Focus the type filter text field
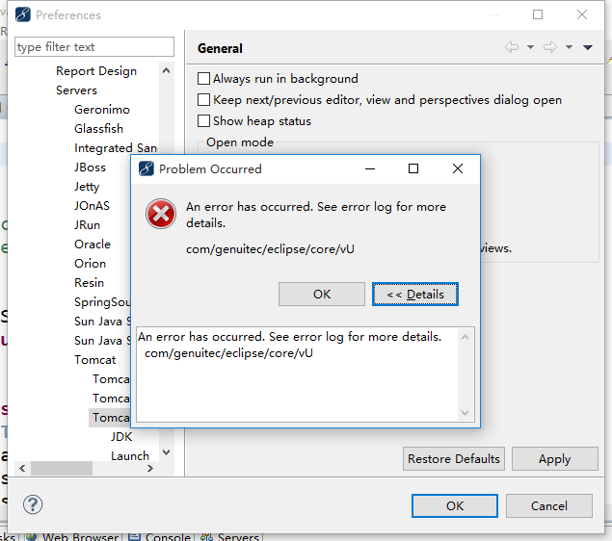Viewport: 612px width, 541px height. 94,47
